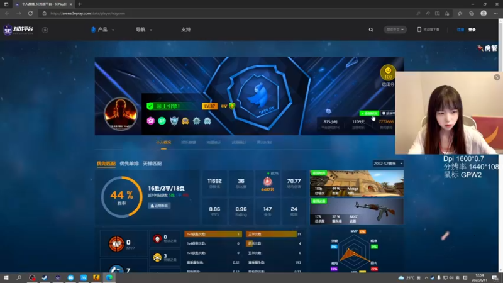Click the browser refresh button
This screenshot has width=503, height=283.
click(30, 13)
